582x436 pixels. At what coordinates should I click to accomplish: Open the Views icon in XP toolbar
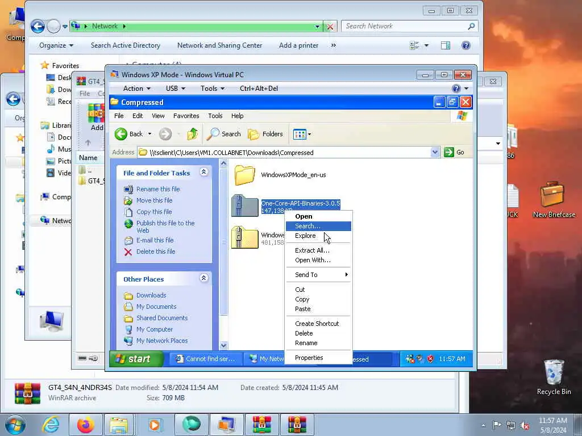(299, 134)
